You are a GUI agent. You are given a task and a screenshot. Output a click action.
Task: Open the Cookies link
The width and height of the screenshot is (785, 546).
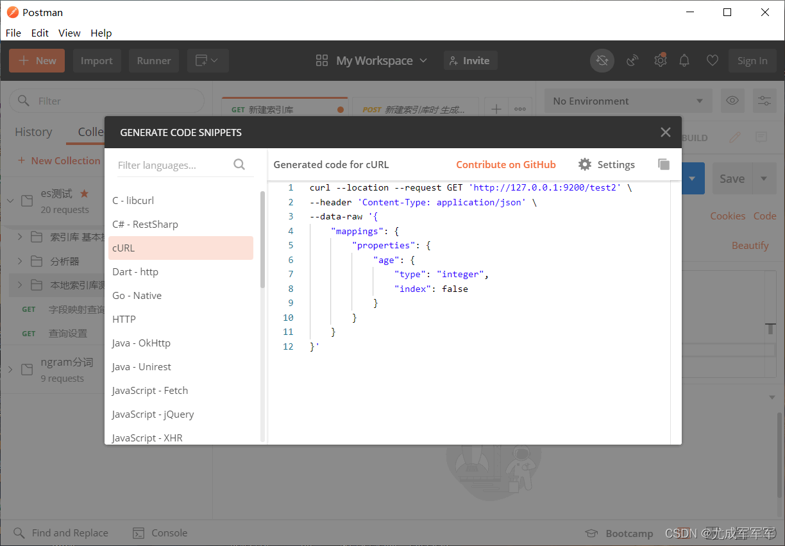[x=727, y=216]
